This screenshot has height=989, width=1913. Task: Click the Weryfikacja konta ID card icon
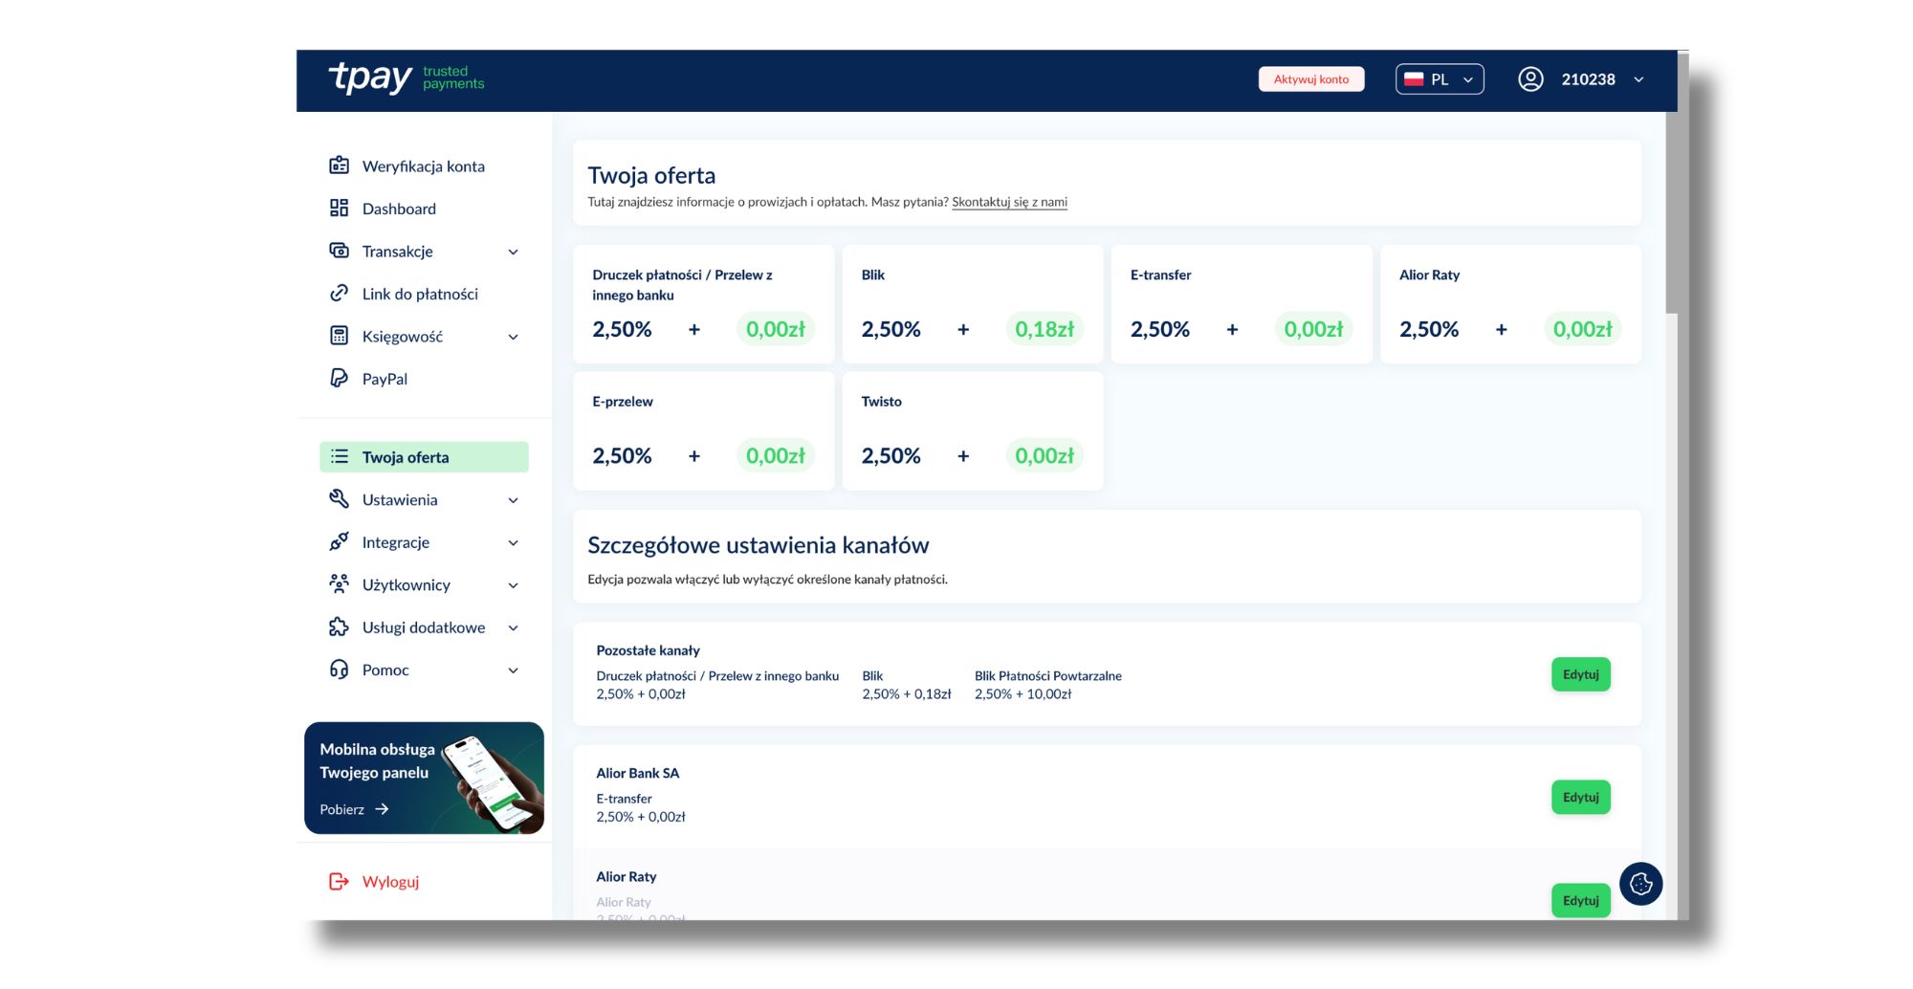click(339, 165)
